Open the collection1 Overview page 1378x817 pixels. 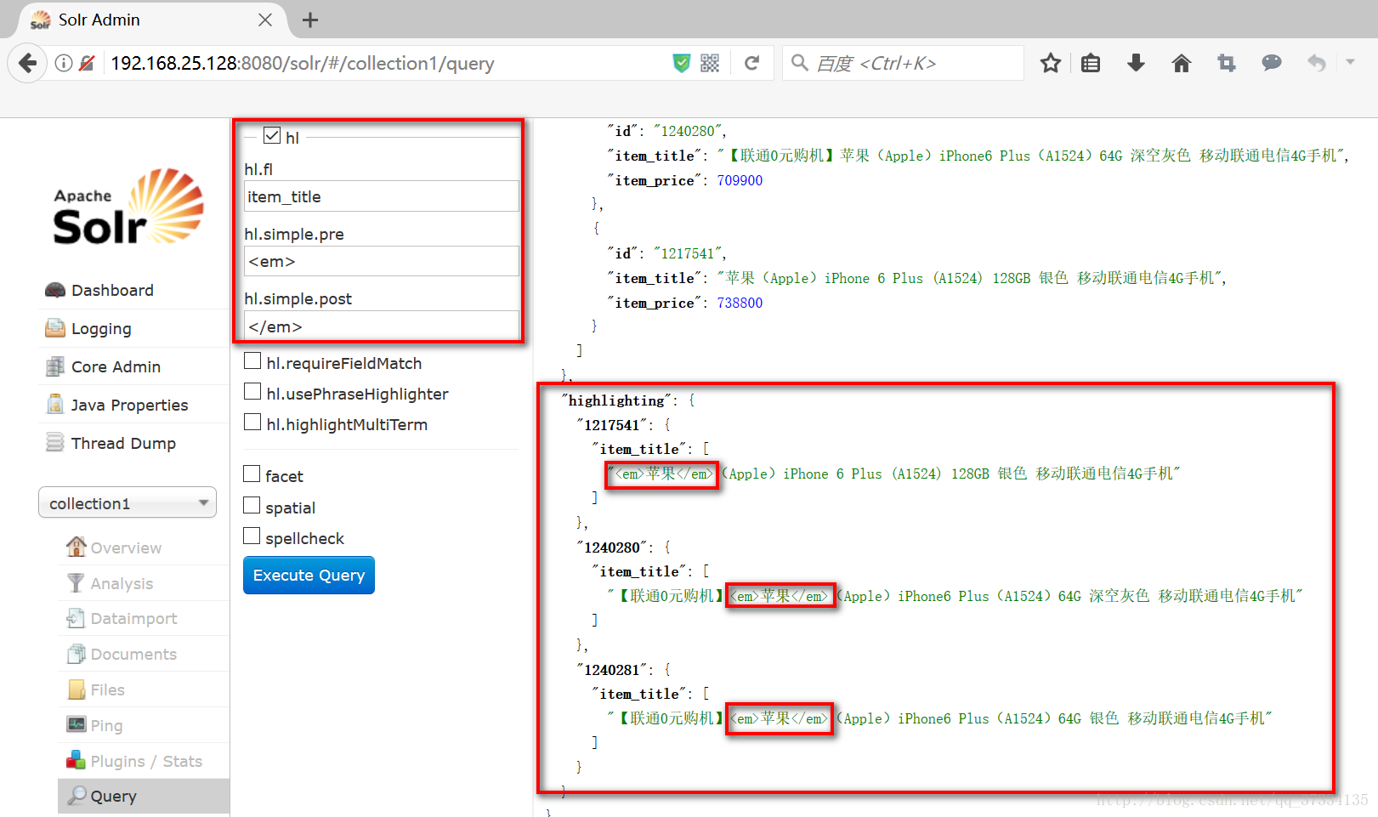[126, 548]
